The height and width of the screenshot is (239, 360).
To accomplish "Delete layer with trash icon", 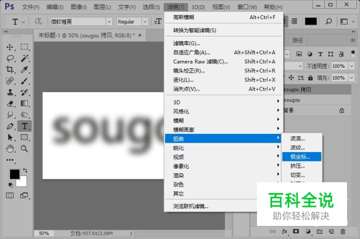I will click(x=342, y=231).
